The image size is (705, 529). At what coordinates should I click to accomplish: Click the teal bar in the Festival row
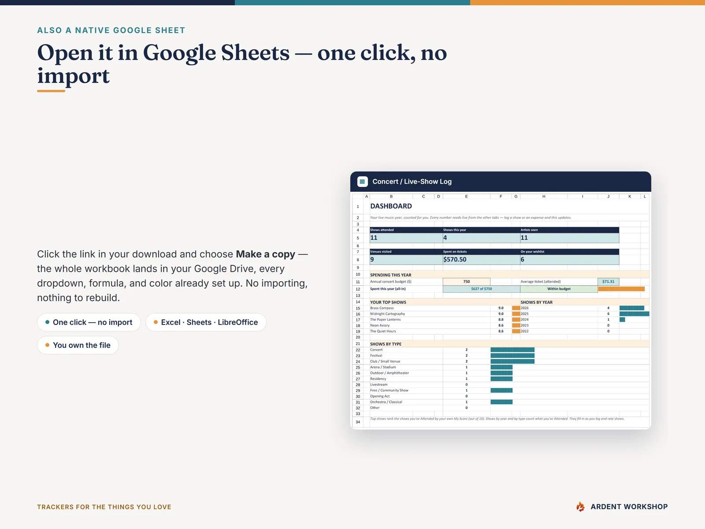pos(512,356)
